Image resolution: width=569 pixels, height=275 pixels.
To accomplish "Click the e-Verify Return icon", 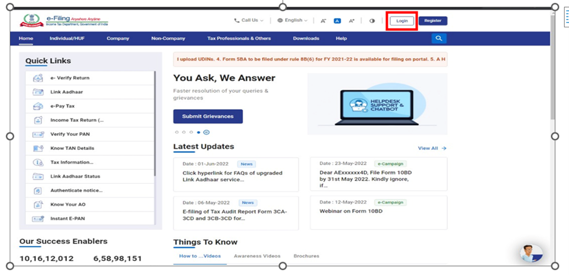I will (x=38, y=78).
